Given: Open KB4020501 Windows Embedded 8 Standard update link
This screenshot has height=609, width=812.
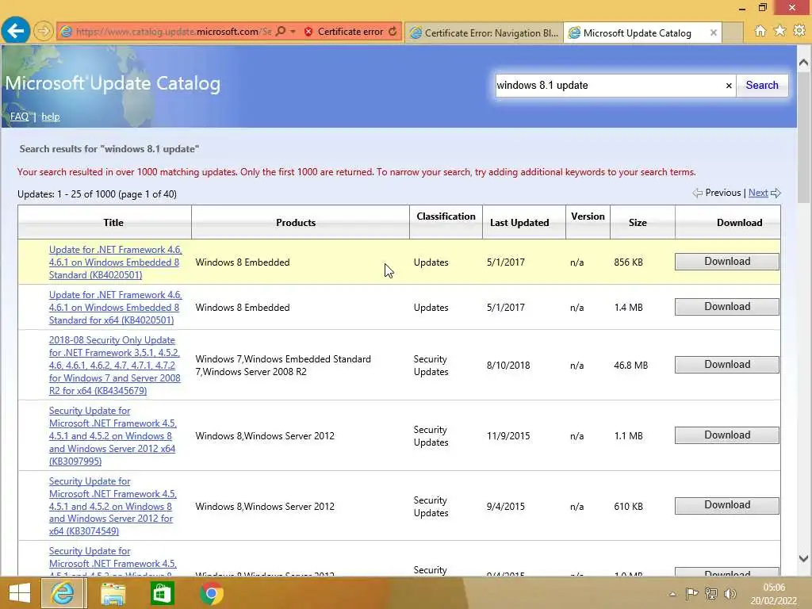Looking at the screenshot, I should click(x=116, y=262).
